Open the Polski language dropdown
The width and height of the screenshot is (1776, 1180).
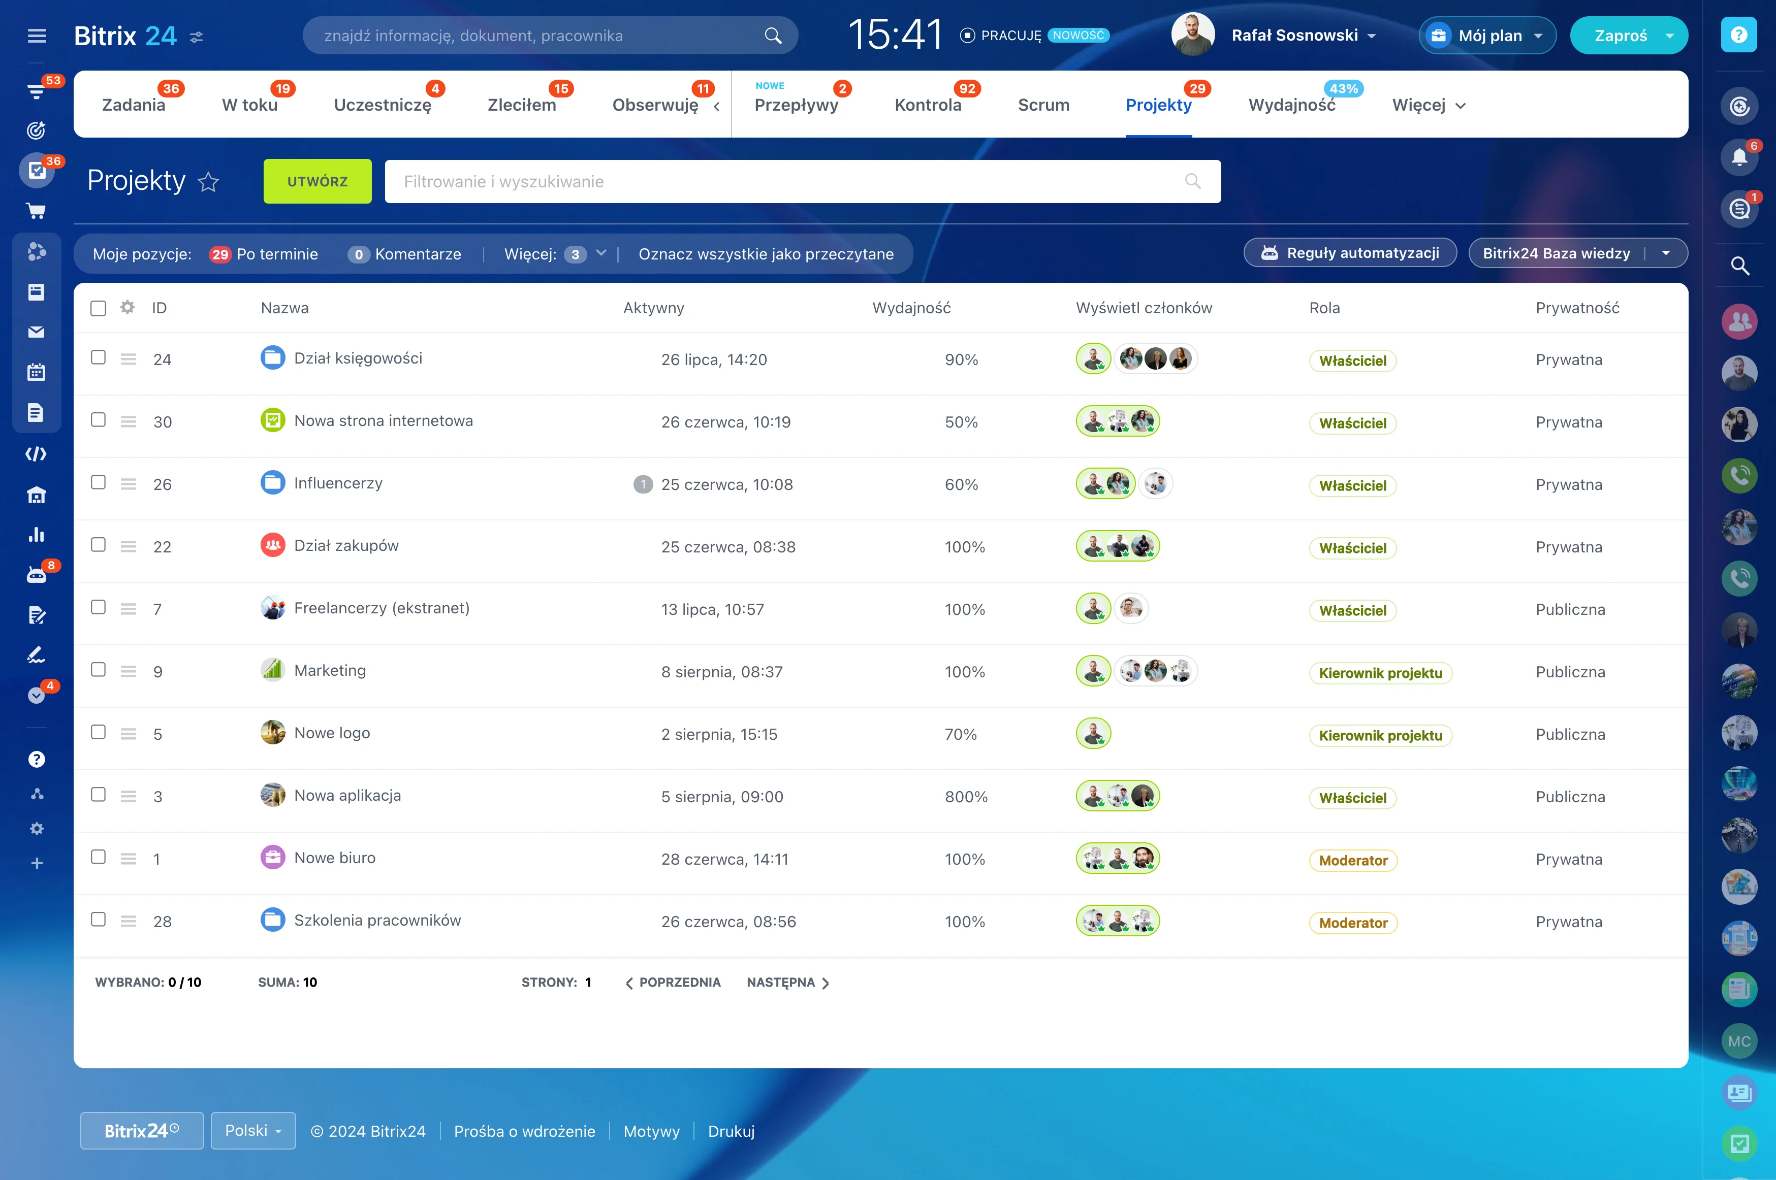(253, 1130)
